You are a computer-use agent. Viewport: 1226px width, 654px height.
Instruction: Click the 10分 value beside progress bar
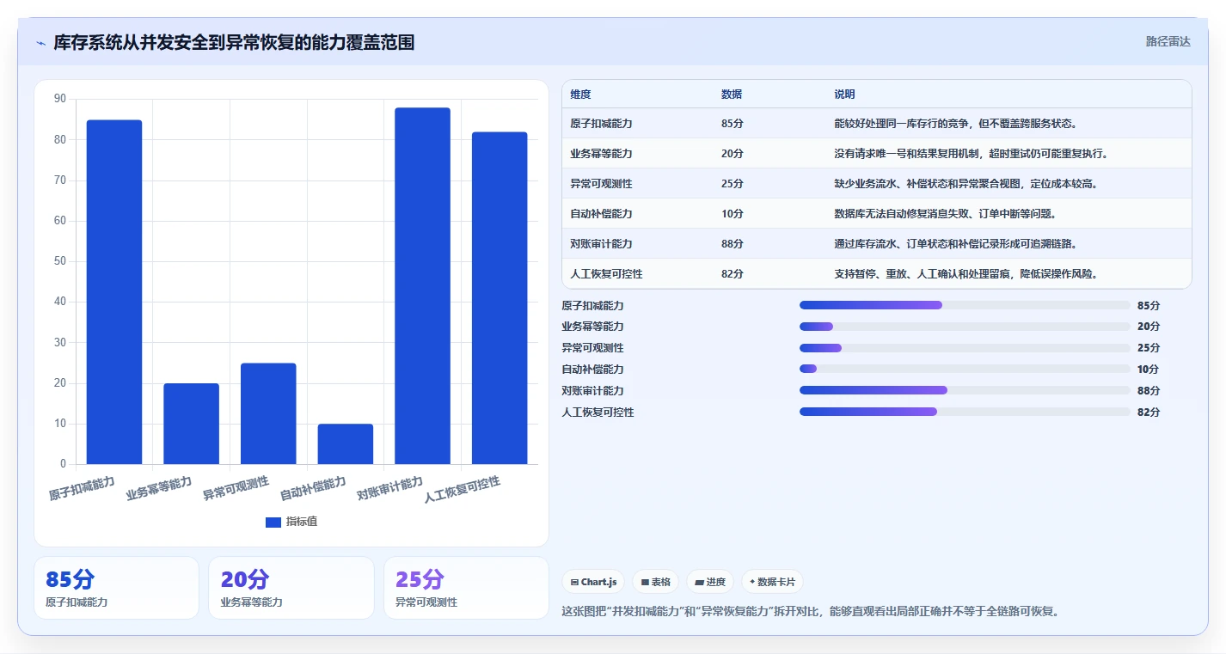pyautogui.click(x=1149, y=370)
